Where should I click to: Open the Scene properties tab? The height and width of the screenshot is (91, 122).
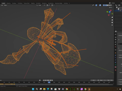point(116,44)
